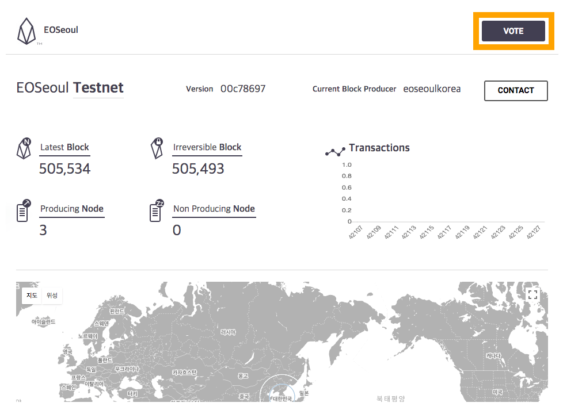Click the Producing Node label

[72, 209]
